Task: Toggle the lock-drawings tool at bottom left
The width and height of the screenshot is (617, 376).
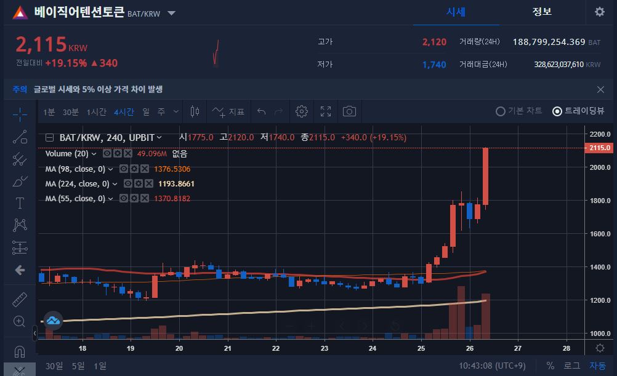Action: click(19, 370)
